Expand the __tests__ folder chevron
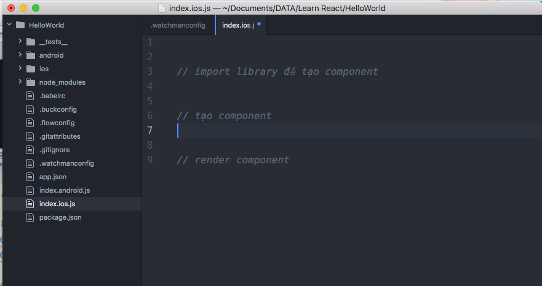Screen dimensions: 542x286 20,41
